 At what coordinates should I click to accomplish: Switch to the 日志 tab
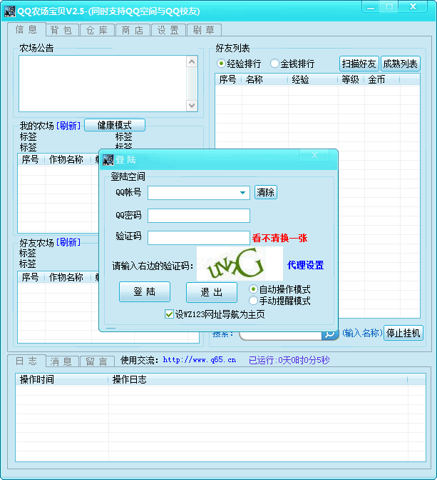26,361
